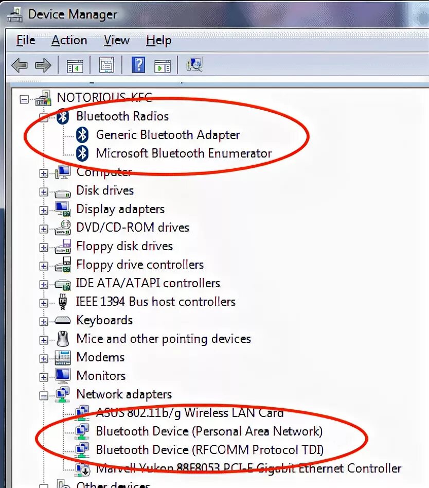Select Mice and other pointing devices label
This screenshot has height=488, width=429.
[x=164, y=339]
